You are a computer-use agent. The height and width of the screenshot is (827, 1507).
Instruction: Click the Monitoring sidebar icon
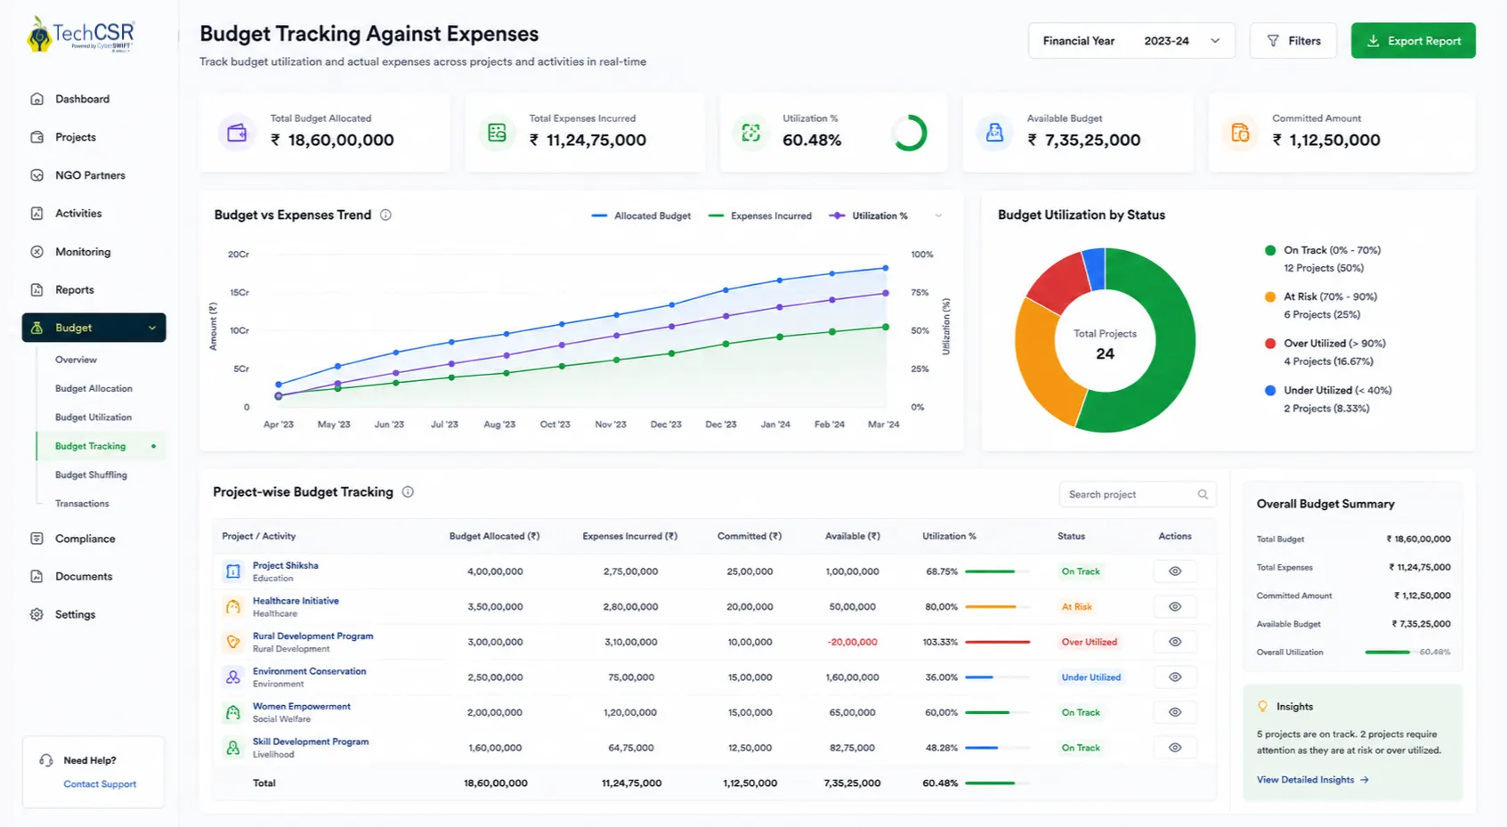point(36,252)
